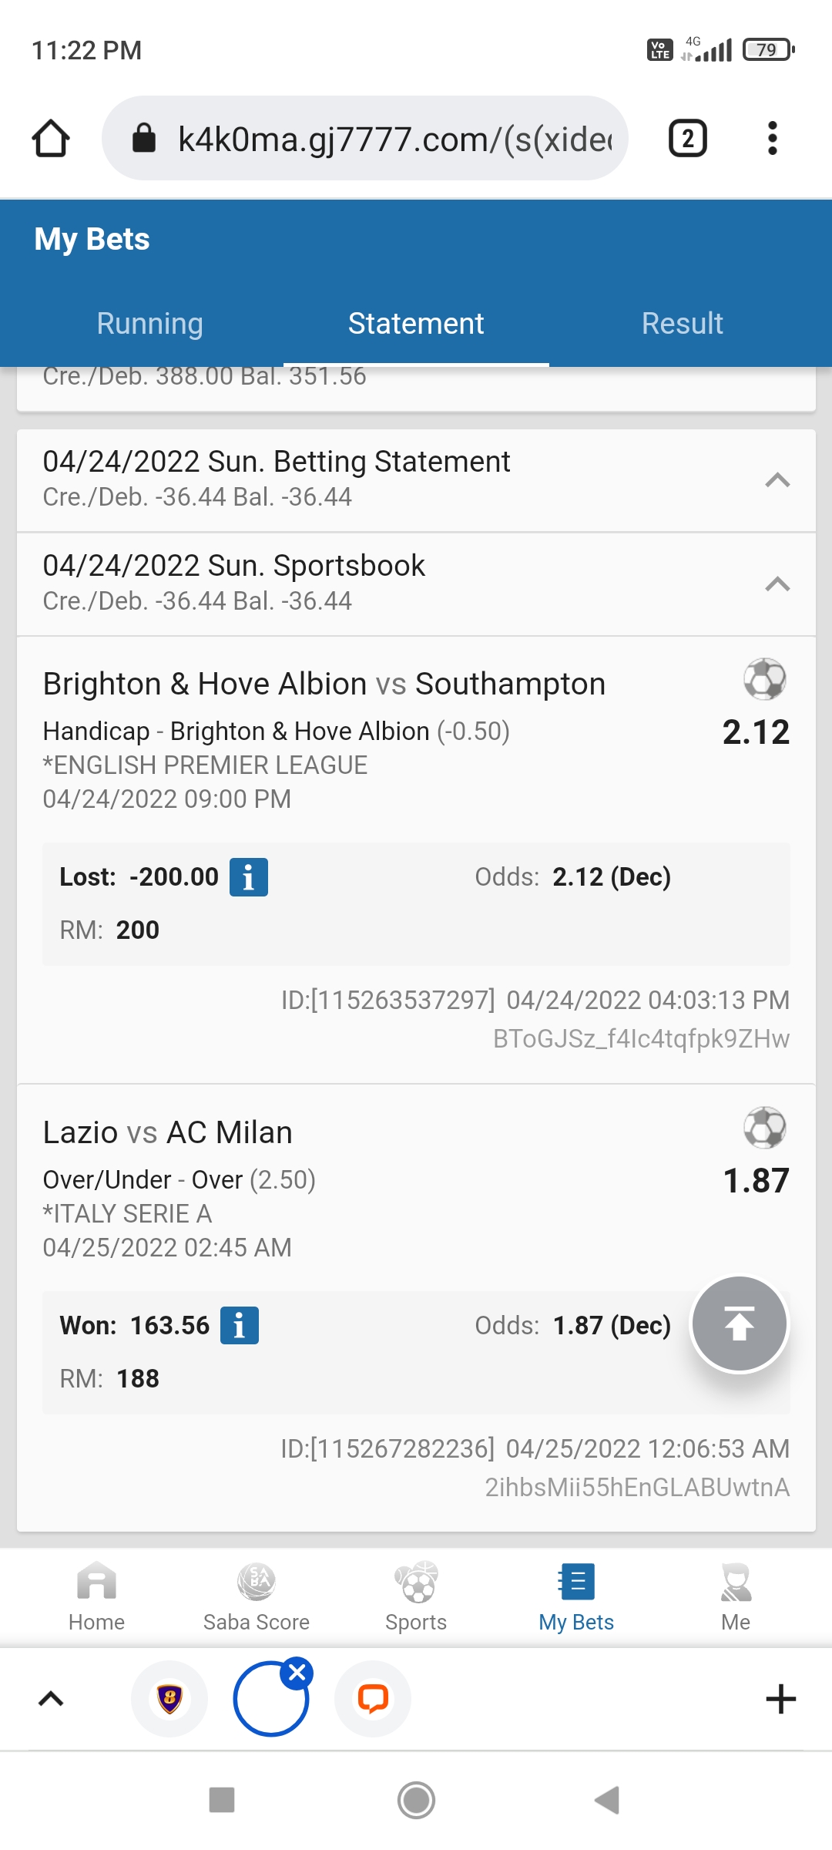Screen dimensions: 832x1850
Task: Click info icon beside Won 163.56
Action: (239, 1326)
